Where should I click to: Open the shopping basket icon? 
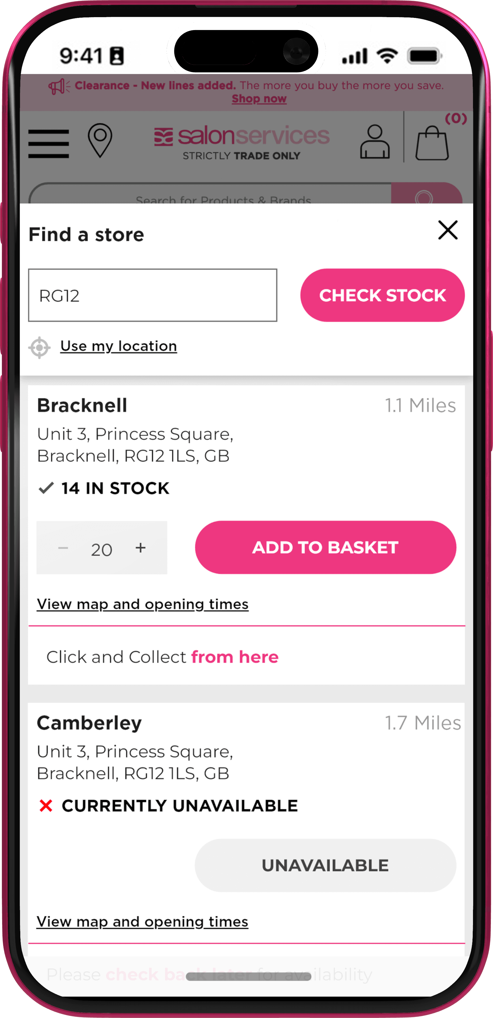coord(432,143)
